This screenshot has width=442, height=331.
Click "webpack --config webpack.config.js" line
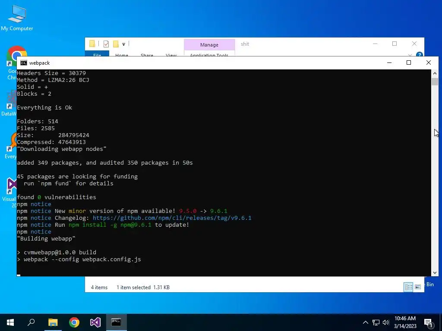click(79, 259)
